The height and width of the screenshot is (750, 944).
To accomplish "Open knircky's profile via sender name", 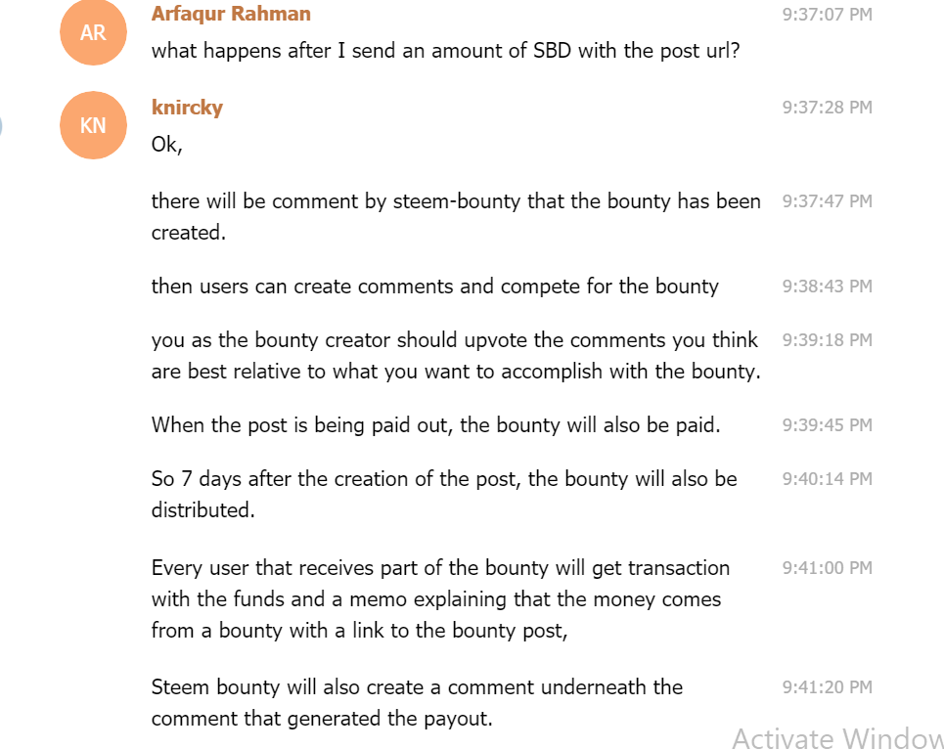I will click(187, 108).
